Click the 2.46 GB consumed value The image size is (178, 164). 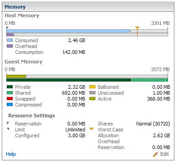[77, 40]
